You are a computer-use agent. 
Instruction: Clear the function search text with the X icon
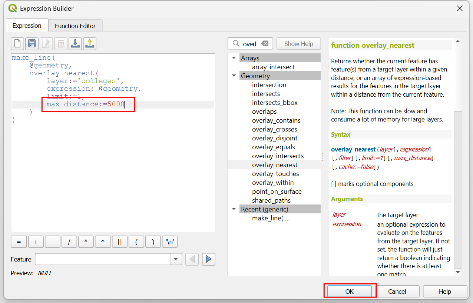[265, 44]
